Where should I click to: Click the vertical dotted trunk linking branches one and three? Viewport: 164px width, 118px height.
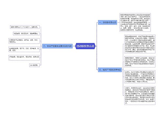tap(97, 46)
